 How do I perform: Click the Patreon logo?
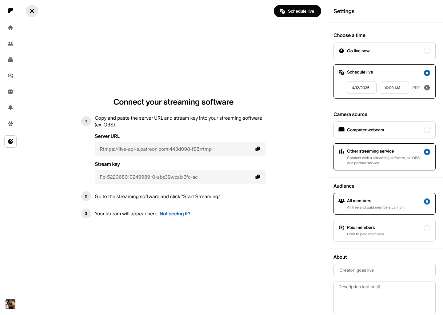(10, 11)
